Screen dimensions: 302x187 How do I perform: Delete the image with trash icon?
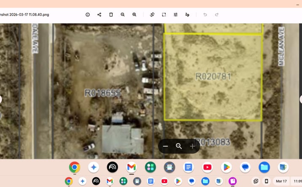(x=111, y=15)
